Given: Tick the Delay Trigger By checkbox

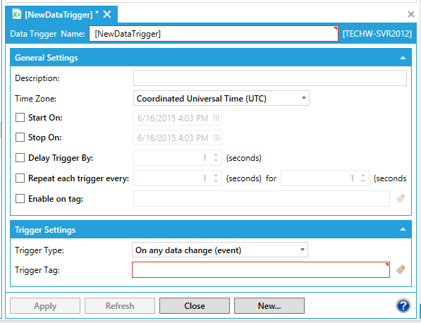Looking at the screenshot, I should click(20, 157).
